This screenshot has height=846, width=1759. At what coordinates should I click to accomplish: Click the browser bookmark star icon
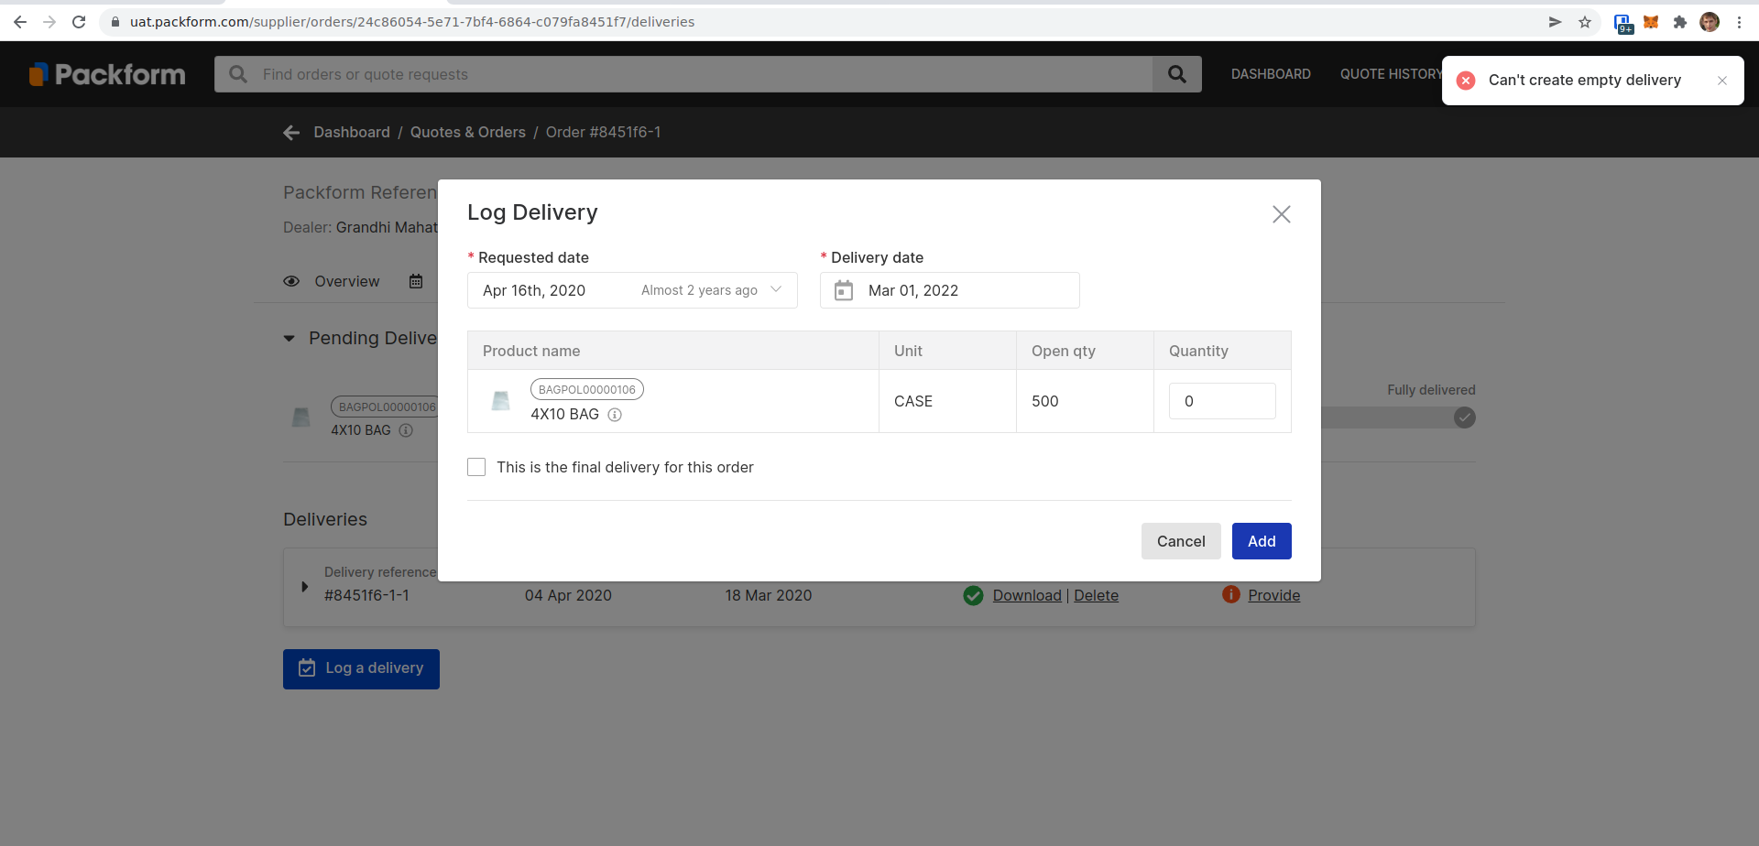point(1584,22)
